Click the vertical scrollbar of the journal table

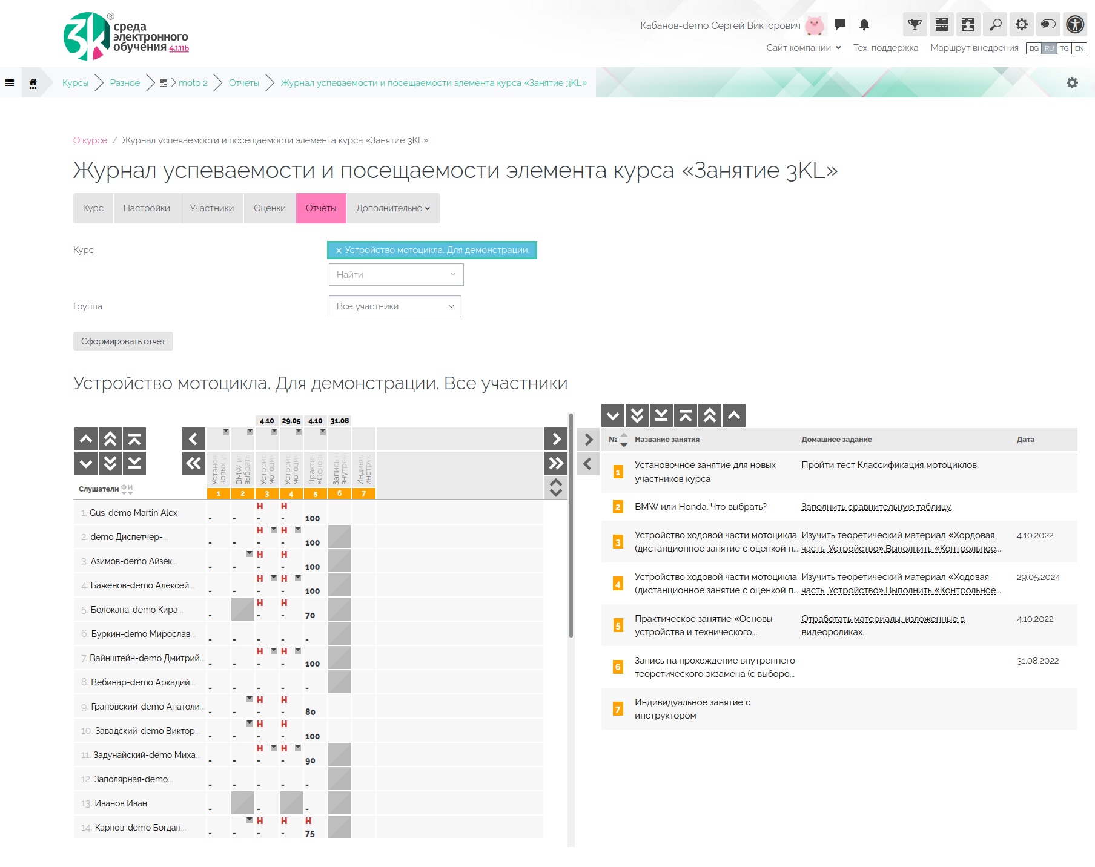[571, 527]
